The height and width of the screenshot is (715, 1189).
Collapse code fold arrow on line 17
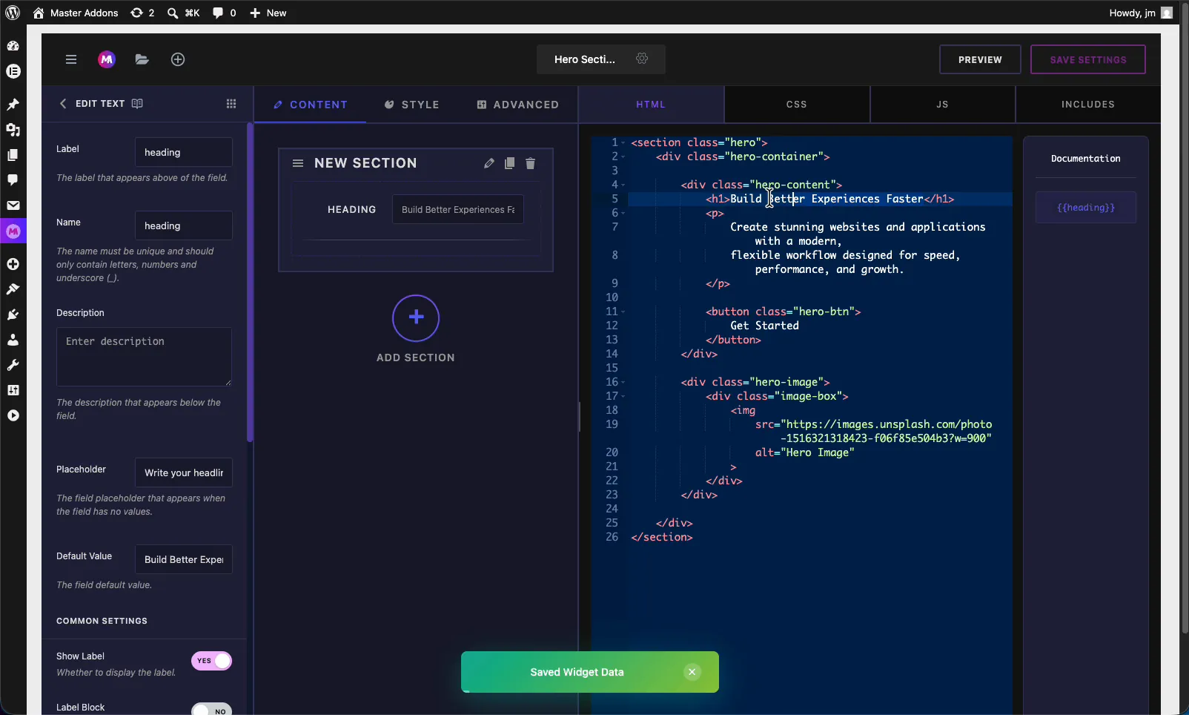tap(623, 396)
